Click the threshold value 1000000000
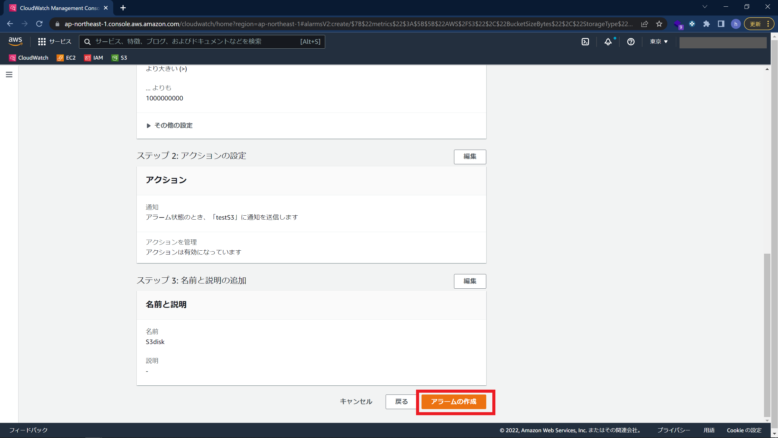 pyautogui.click(x=164, y=98)
